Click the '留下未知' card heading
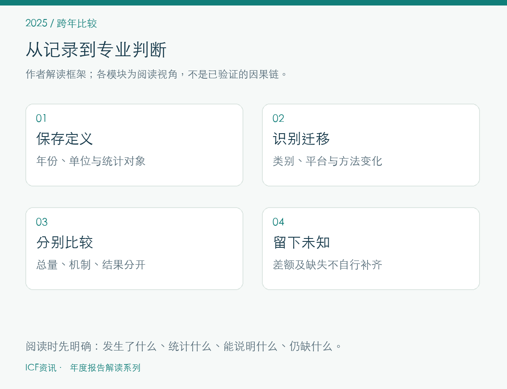Viewport: 507px width, 389px height. coord(301,243)
